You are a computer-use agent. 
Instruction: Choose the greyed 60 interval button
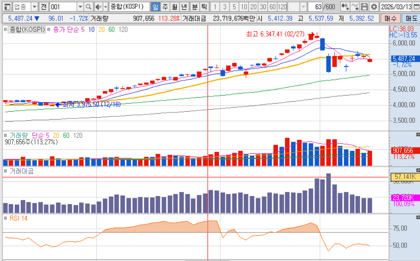(x=272, y=7)
